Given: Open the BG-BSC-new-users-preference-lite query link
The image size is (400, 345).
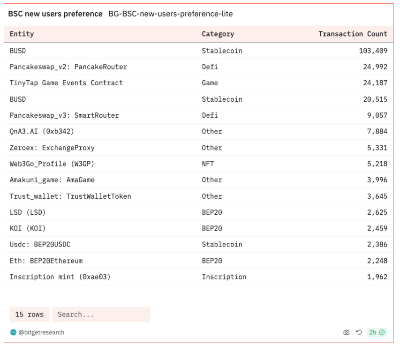Looking at the screenshot, I should click(170, 14).
